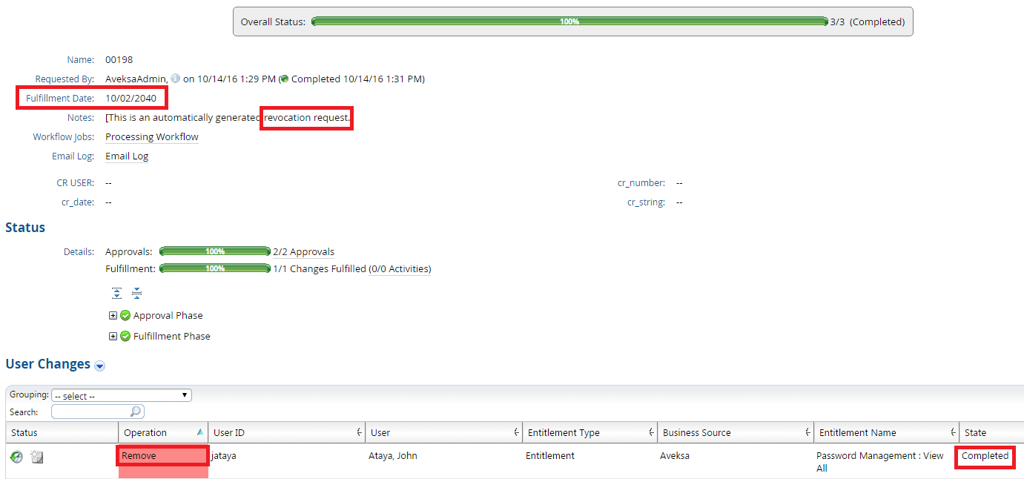Image resolution: width=1024 pixels, height=479 pixels.
Task: Open the Email Log link
Action: click(127, 156)
